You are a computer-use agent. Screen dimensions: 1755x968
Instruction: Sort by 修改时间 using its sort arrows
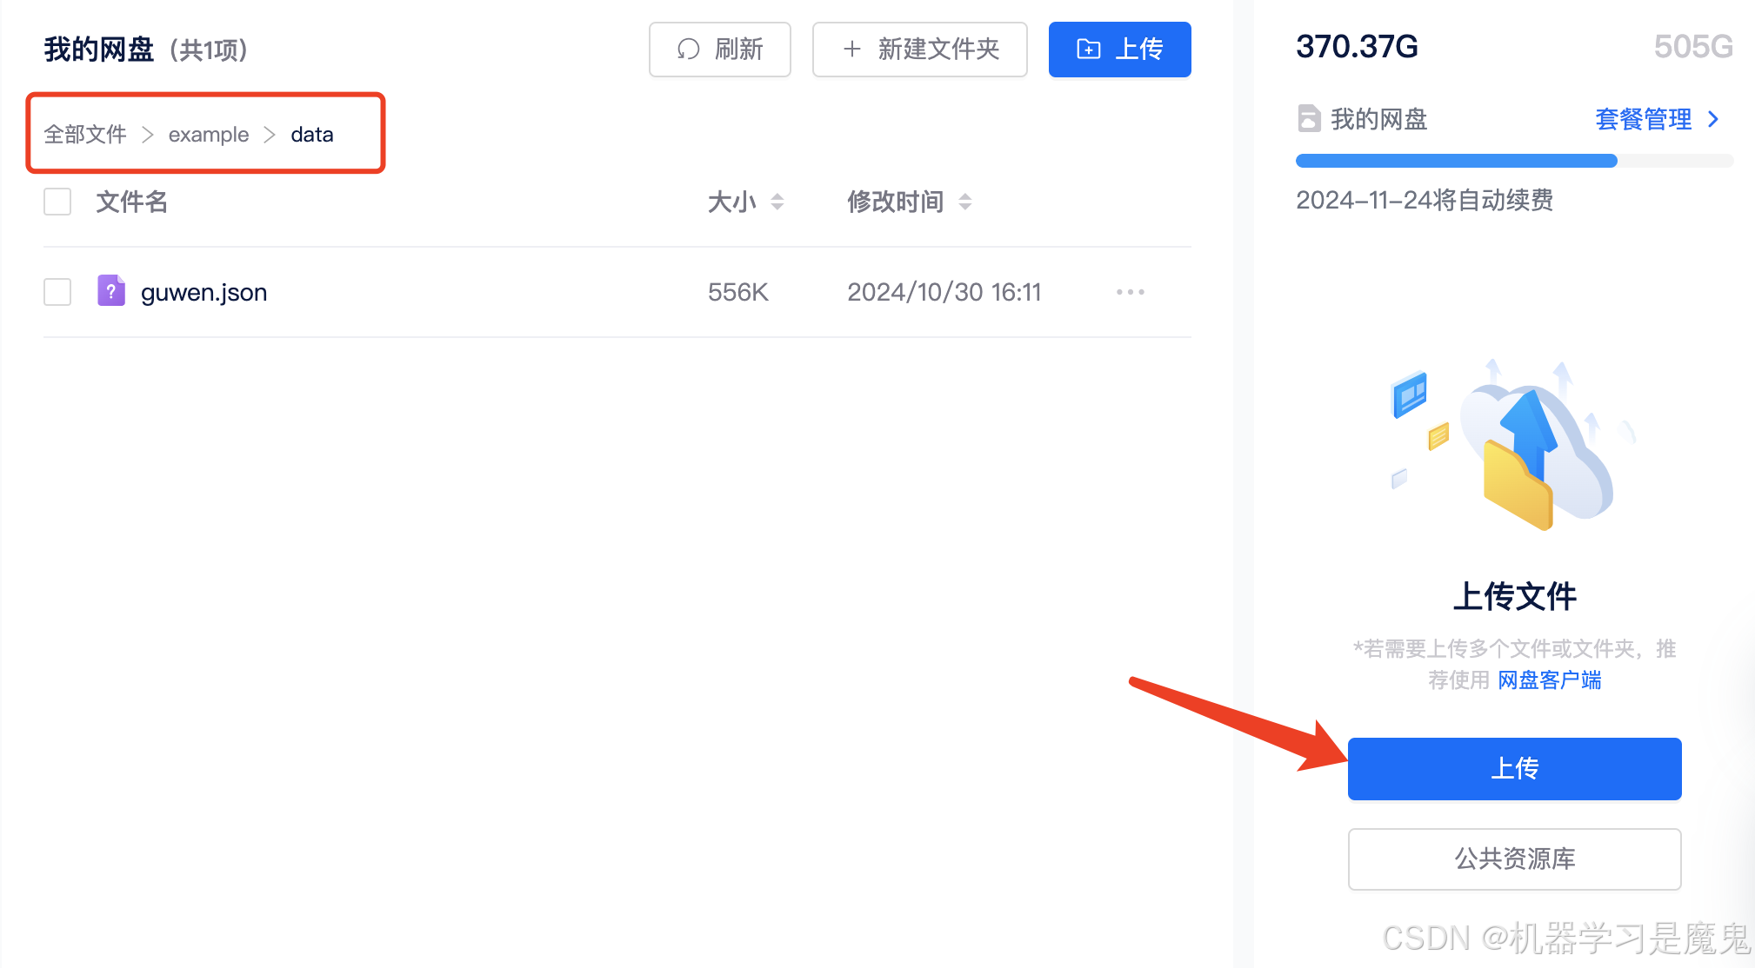(x=964, y=202)
